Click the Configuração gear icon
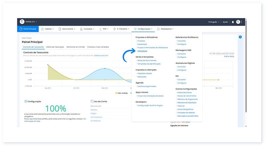Viewport: 266px width, 147px height. click(26, 101)
